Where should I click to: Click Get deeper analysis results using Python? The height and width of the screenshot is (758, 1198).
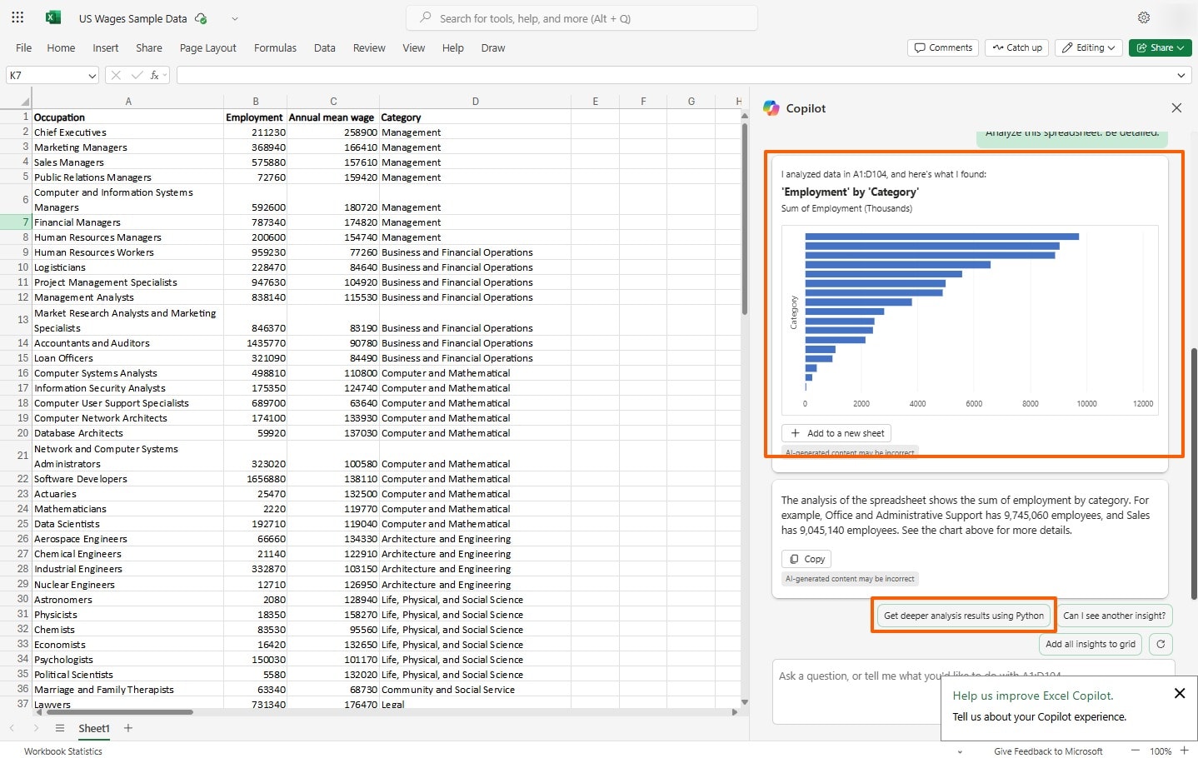point(963,616)
